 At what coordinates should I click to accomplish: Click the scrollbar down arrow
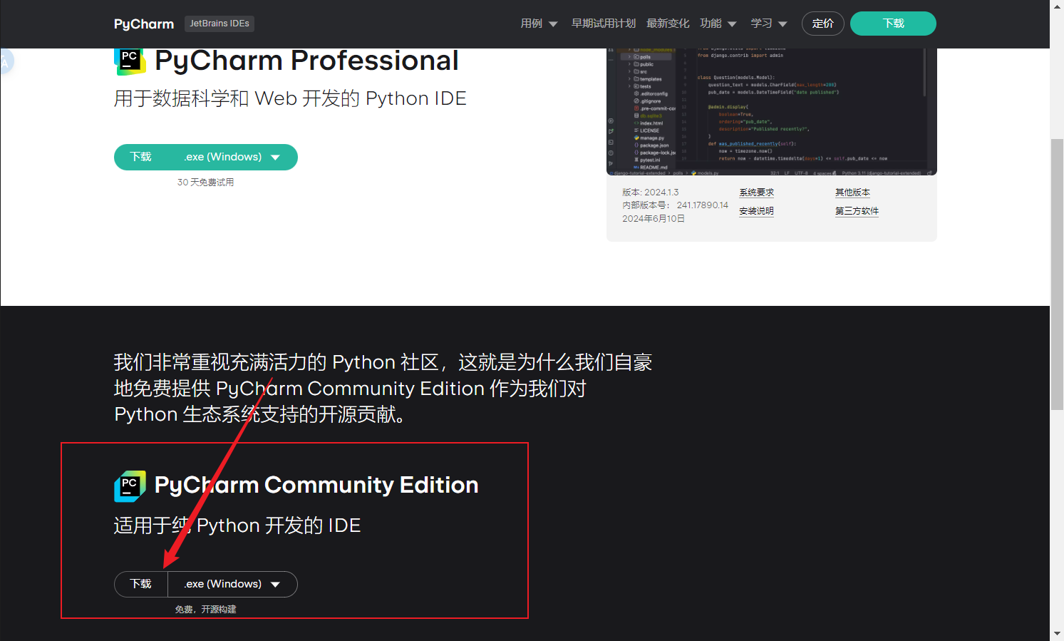point(1057,634)
